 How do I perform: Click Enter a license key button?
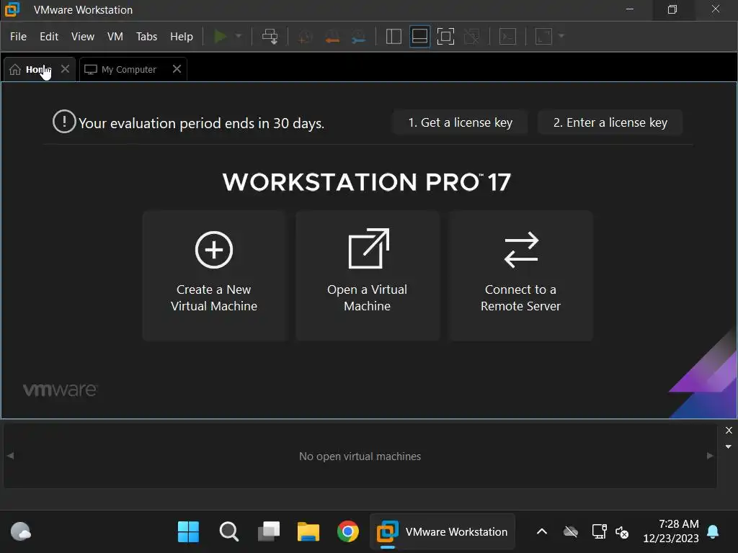tap(610, 122)
